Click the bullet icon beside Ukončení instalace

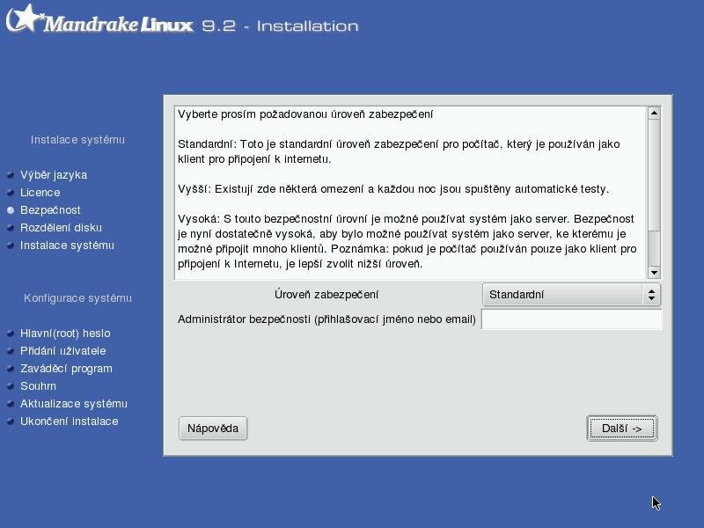click(x=11, y=422)
